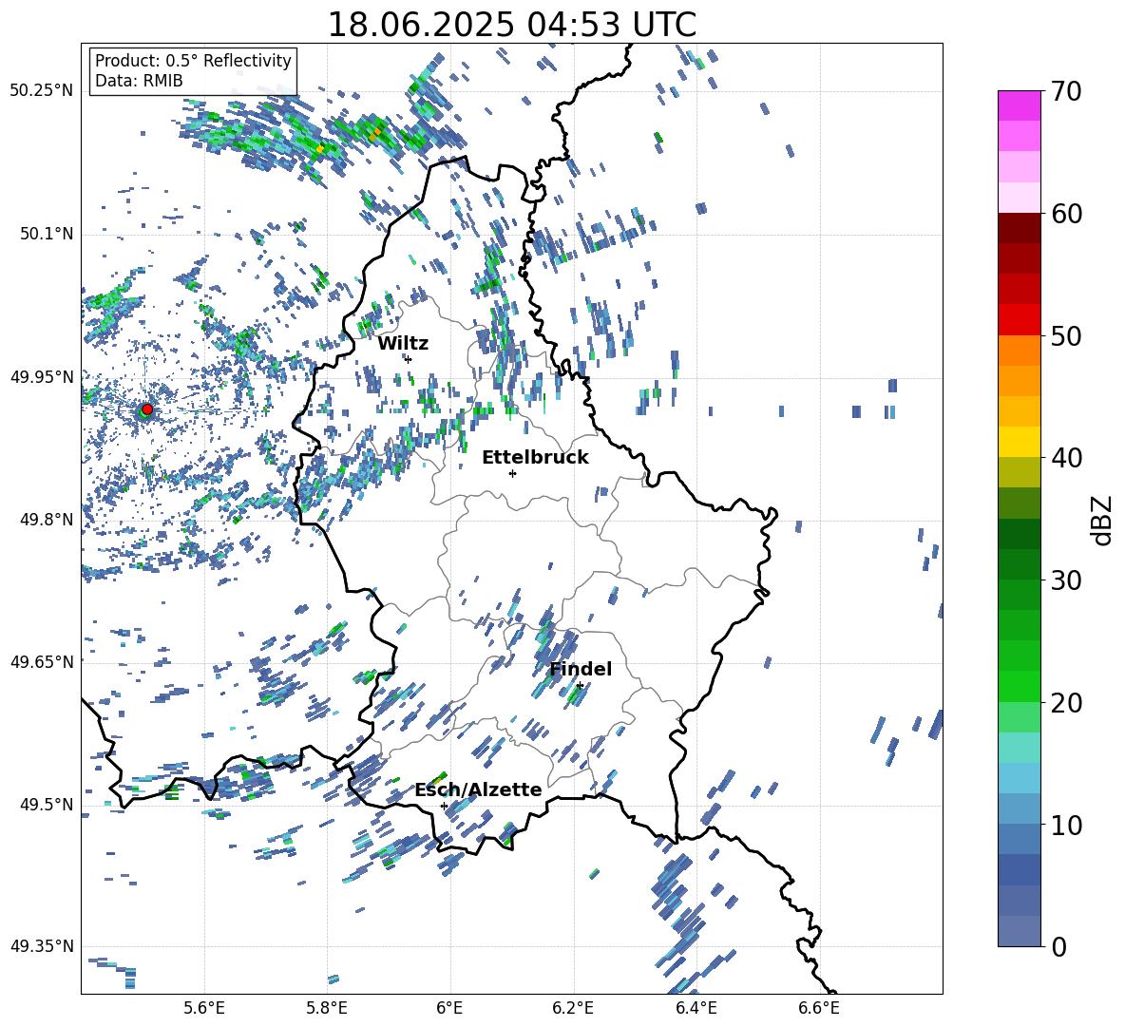The width and height of the screenshot is (1125, 1027).
Task: Click the colorbar value 60
Action: (1066, 214)
